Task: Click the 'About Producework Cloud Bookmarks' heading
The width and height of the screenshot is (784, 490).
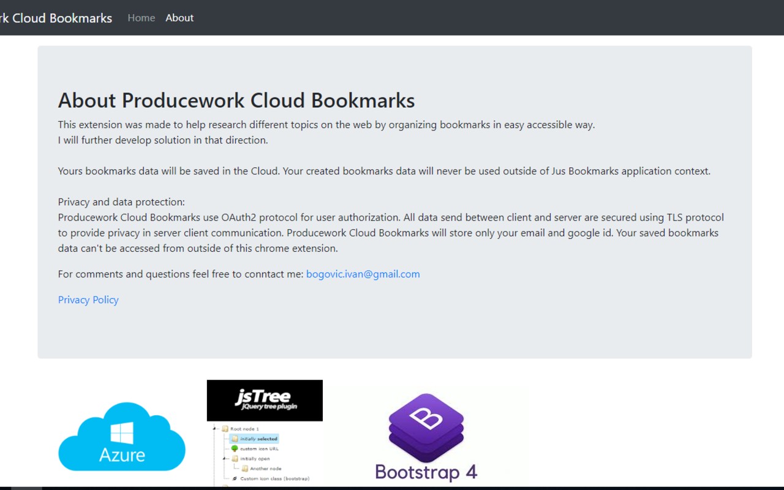Action: (236, 100)
